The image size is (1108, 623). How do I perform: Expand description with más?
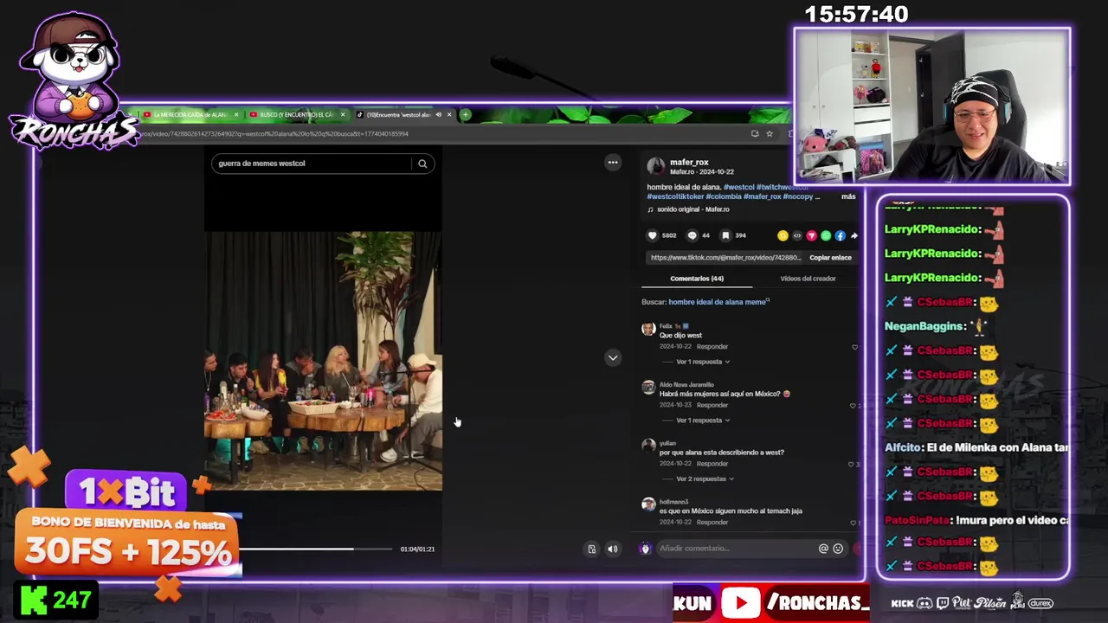pyautogui.click(x=848, y=196)
